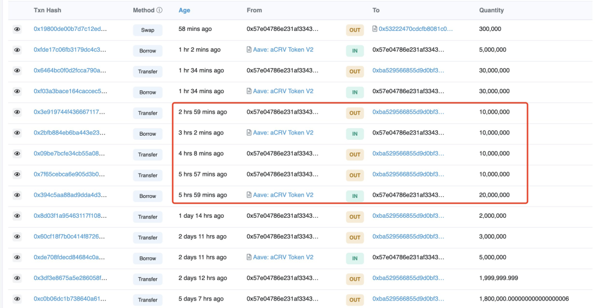
Task: Open Aave: aCRV Token V2 in 1 hr 2 mins row
Action: click(x=283, y=50)
